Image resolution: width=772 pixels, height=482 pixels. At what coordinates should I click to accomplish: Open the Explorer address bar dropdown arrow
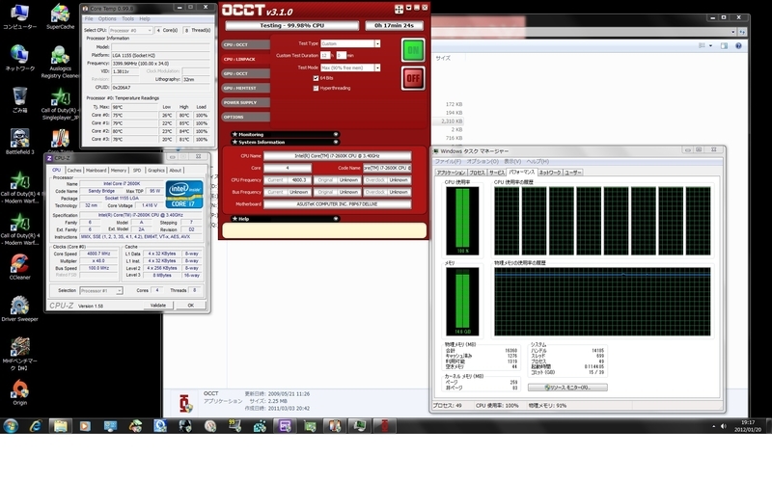[x=732, y=32]
